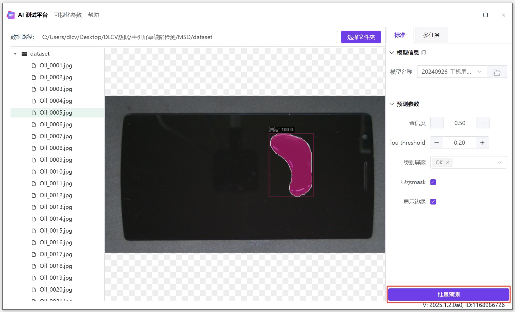Click the 批量预测 button
Image resolution: width=515 pixels, height=312 pixels.
tap(449, 295)
